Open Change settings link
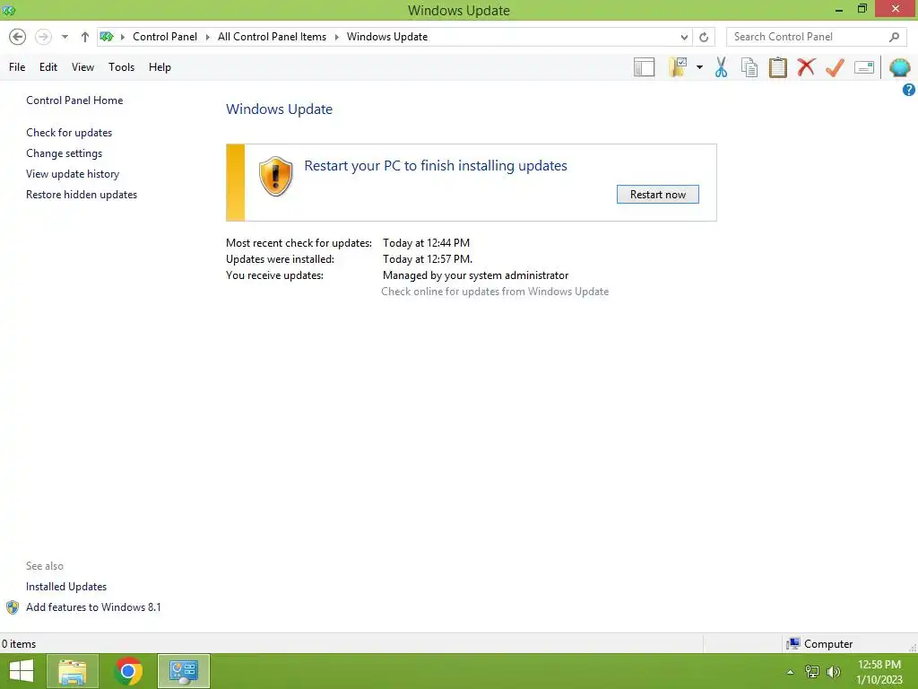918x689 pixels. (x=64, y=153)
